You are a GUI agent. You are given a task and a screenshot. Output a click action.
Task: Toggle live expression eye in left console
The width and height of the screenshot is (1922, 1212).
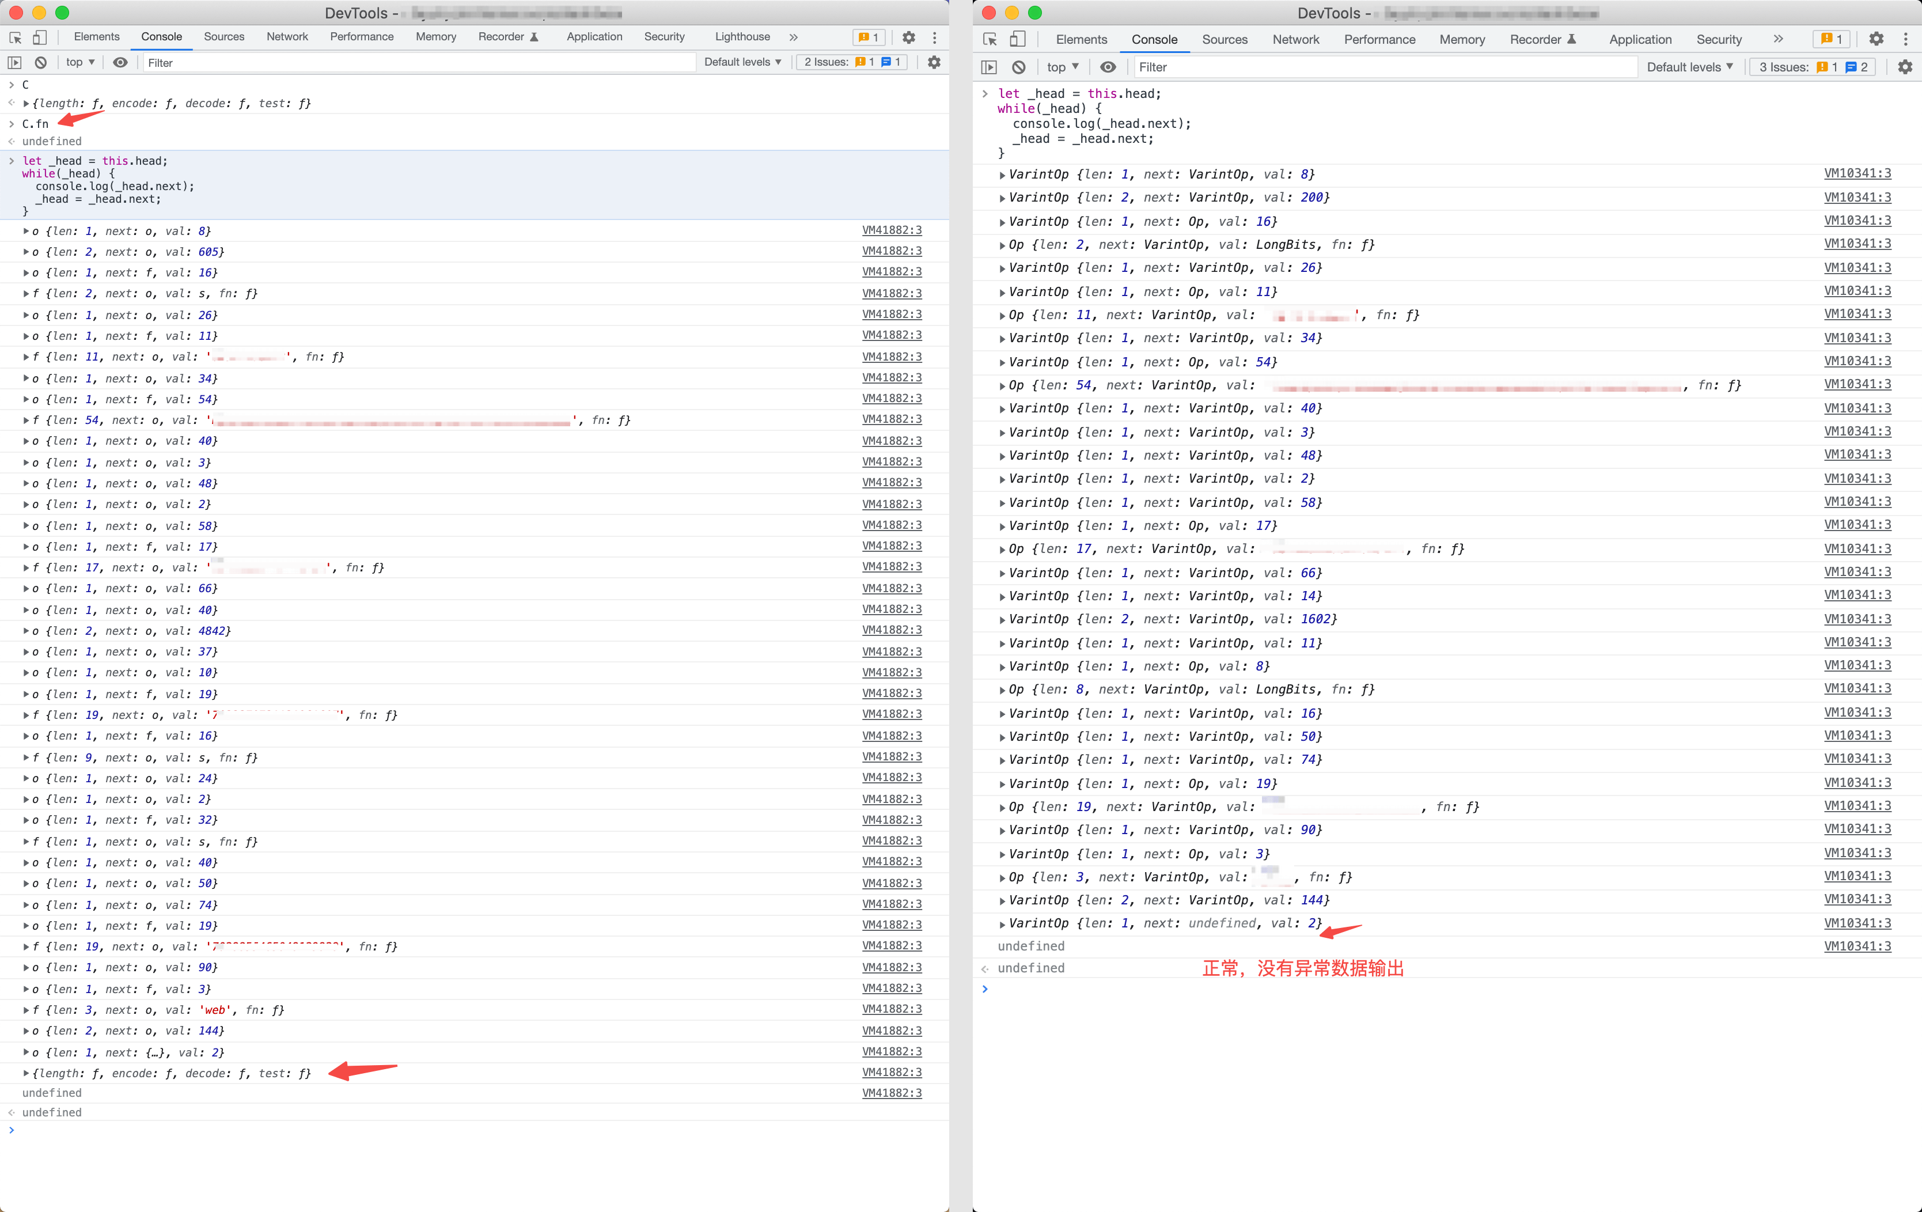[x=120, y=62]
